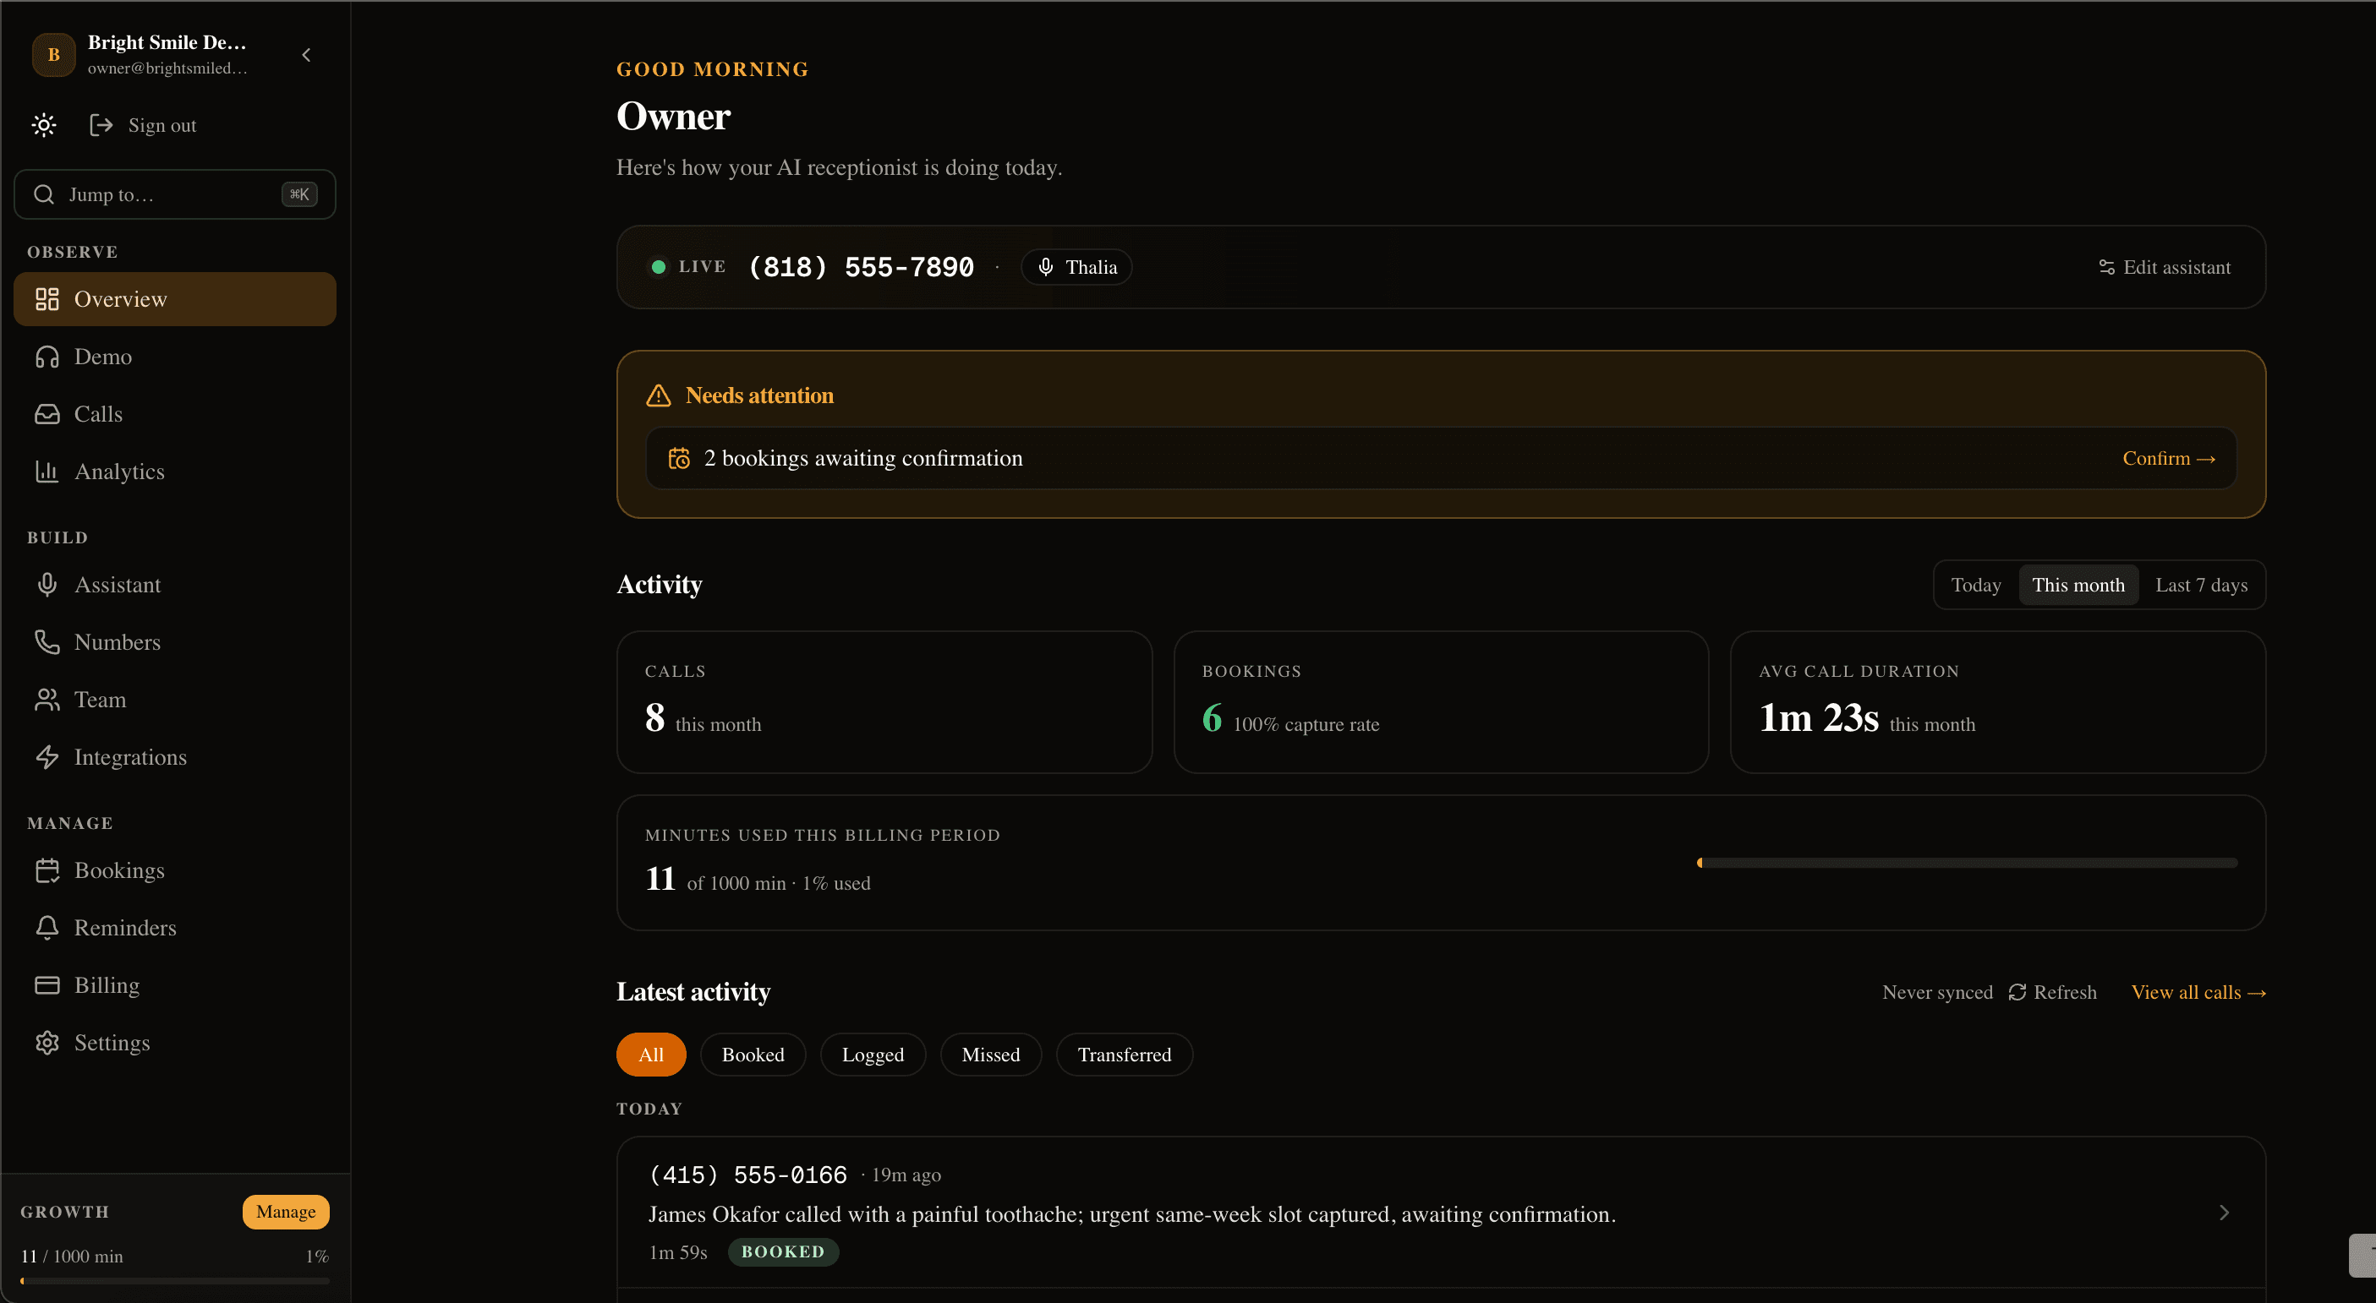Viewport: 2376px width, 1303px height.
Task: Click the Bright Smile account avatar
Action: pos(53,55)
